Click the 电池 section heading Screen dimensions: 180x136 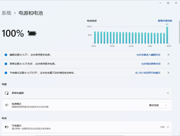click(4, 118)
